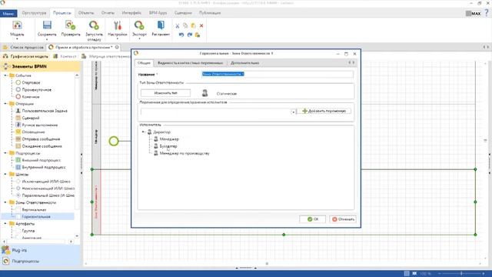Open the variable combo box dropdown arrow
This screenshot has width=492, height=277.
point(294,112)
